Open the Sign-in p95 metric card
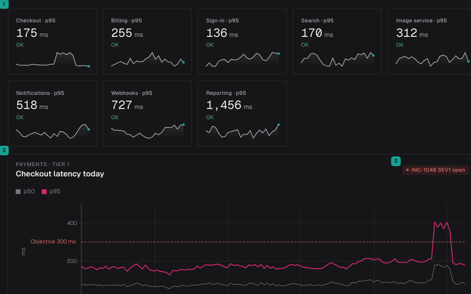This screenshot has width=471, height=294. pyautogui.click(x=242, y=41)
